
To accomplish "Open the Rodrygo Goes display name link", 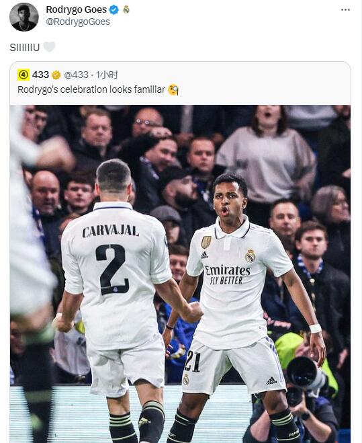I will coord(77,9).
